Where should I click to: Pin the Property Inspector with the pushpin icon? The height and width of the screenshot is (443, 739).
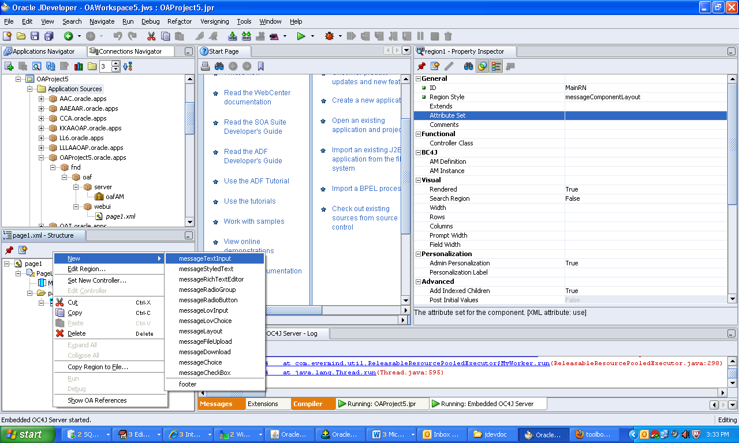pyautogui.click(x=421, y=66)
